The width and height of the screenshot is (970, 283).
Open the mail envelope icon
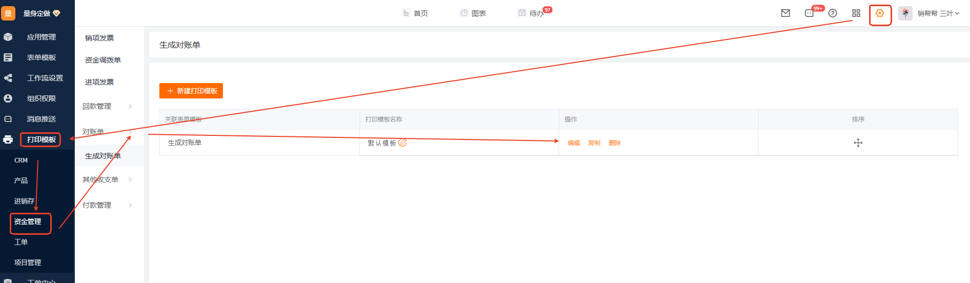point(786,13)
